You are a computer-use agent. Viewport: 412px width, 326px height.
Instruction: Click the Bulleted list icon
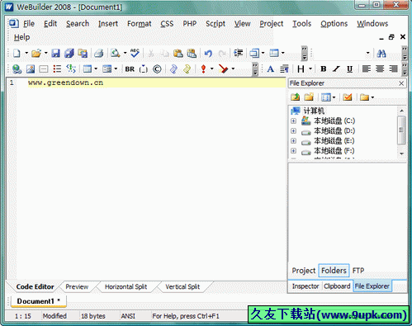57,69
